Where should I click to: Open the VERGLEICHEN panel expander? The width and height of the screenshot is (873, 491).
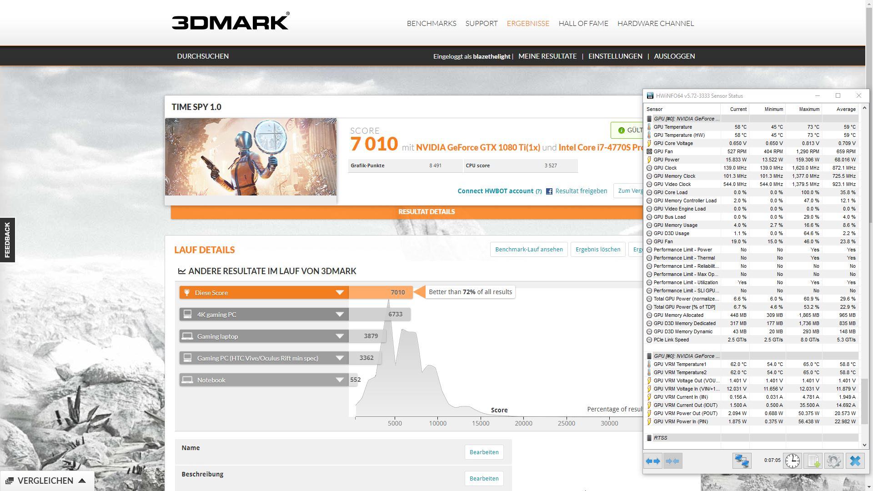82,481
